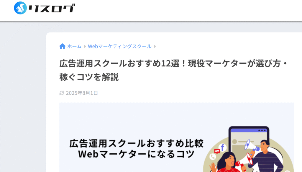The height and width of the screenshot is (172, 302).
Task: Click the woman with dark hair
Action: [227, 162]
